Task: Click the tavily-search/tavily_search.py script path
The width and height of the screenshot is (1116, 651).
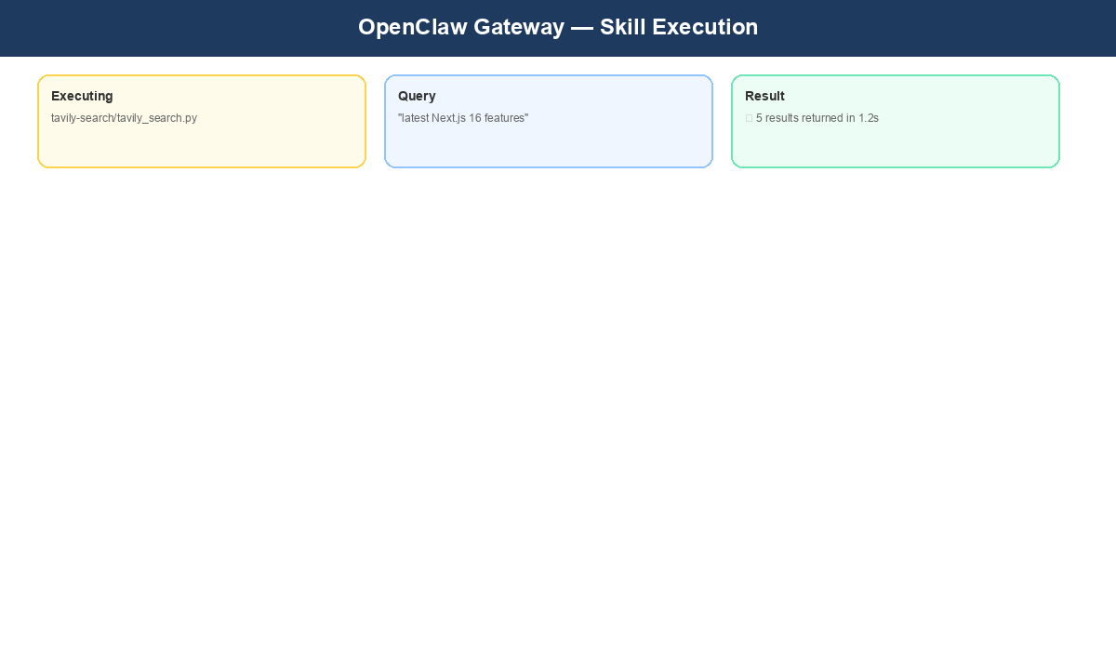Action: 124,118
